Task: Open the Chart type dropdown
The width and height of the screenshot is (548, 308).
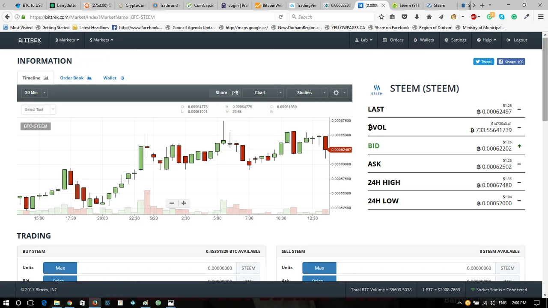Action: click(262, 92)
